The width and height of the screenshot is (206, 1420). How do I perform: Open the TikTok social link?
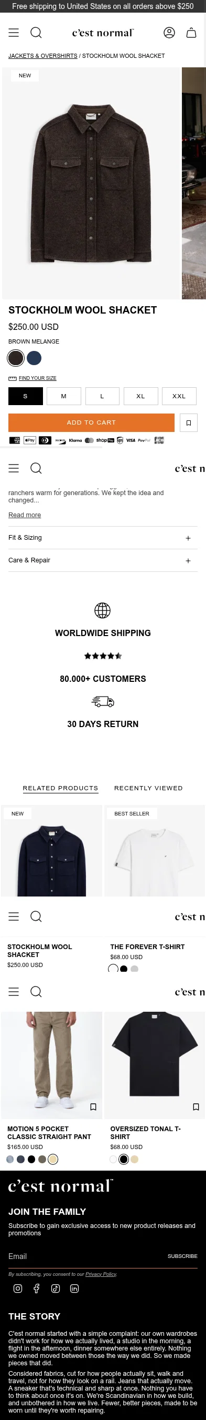[x=56, y=1288]
